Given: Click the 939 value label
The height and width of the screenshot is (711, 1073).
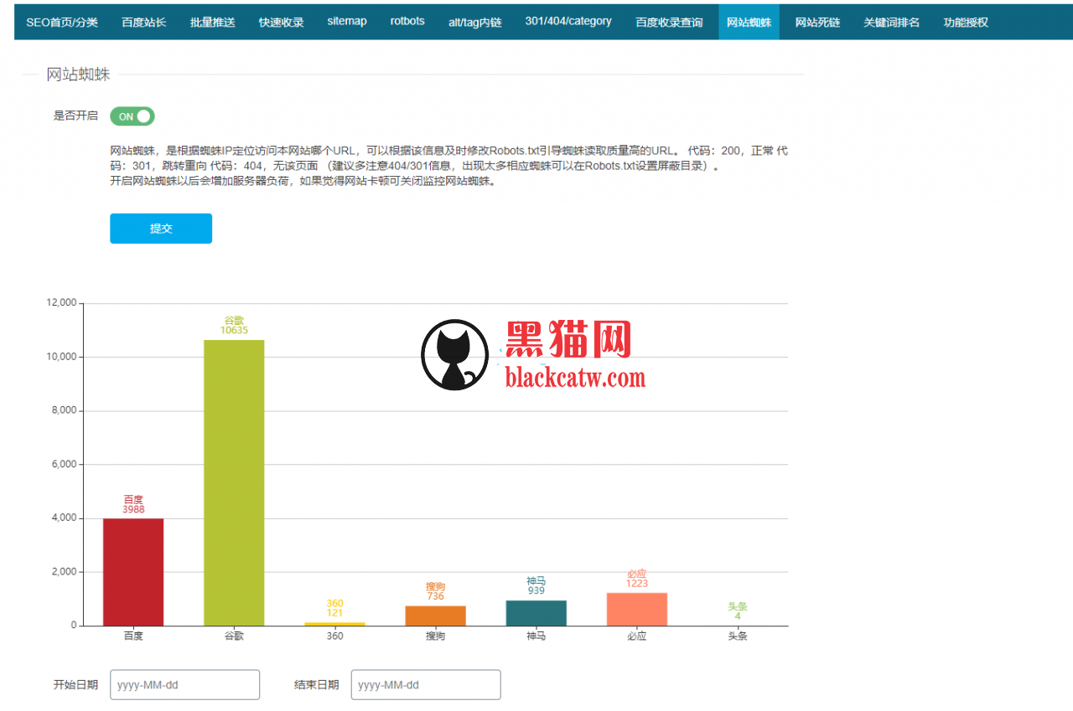Looking at the screenshot, I should coord(536,591).
